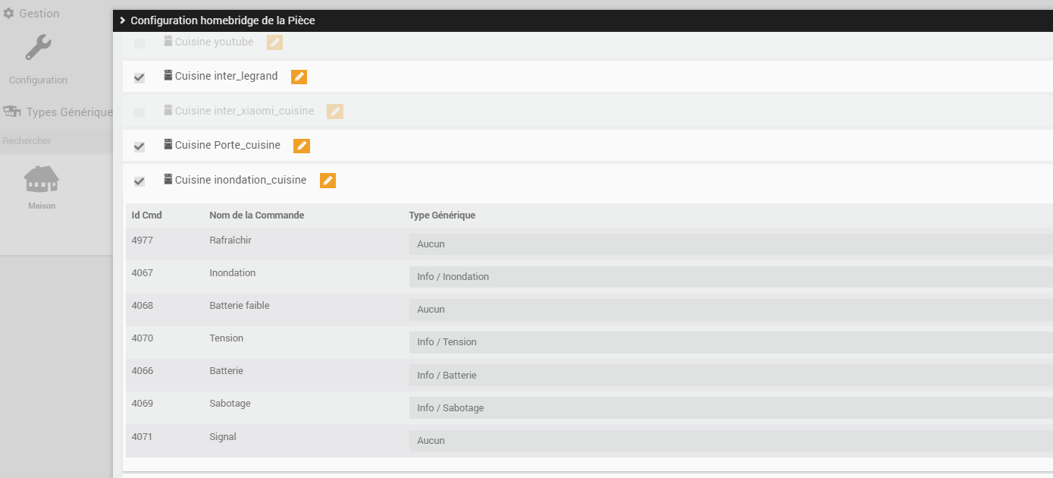Edit Cuisine inter_legrand with pencil icon

299,77
